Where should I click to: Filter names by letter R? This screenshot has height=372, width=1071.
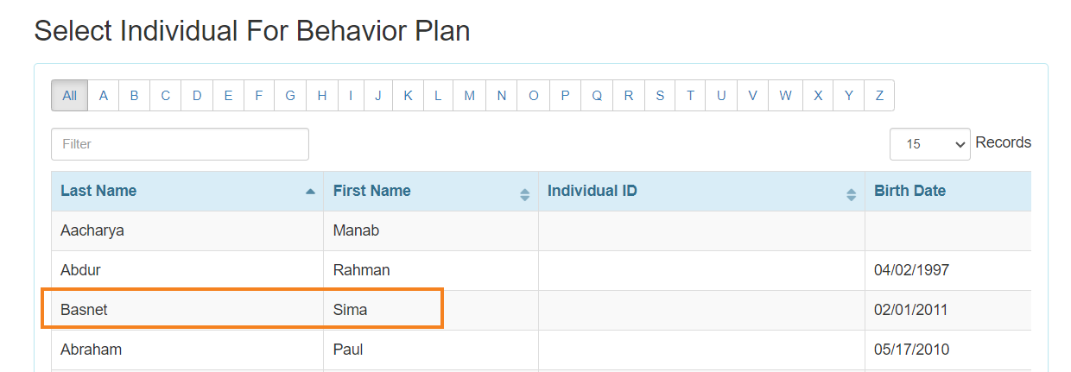click(629, 96)
